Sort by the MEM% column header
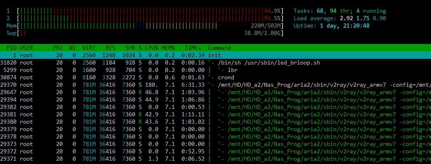This screenshot has height=164, width=431. [169, 48]
